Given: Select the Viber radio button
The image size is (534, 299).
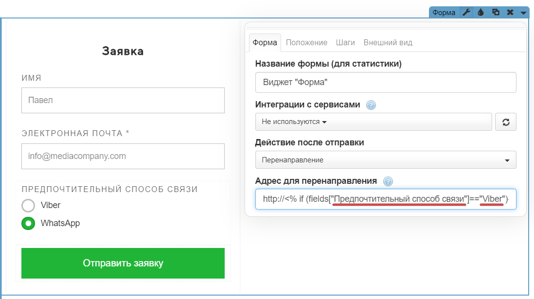Looking at the screenshot, I should pos(28,205).
